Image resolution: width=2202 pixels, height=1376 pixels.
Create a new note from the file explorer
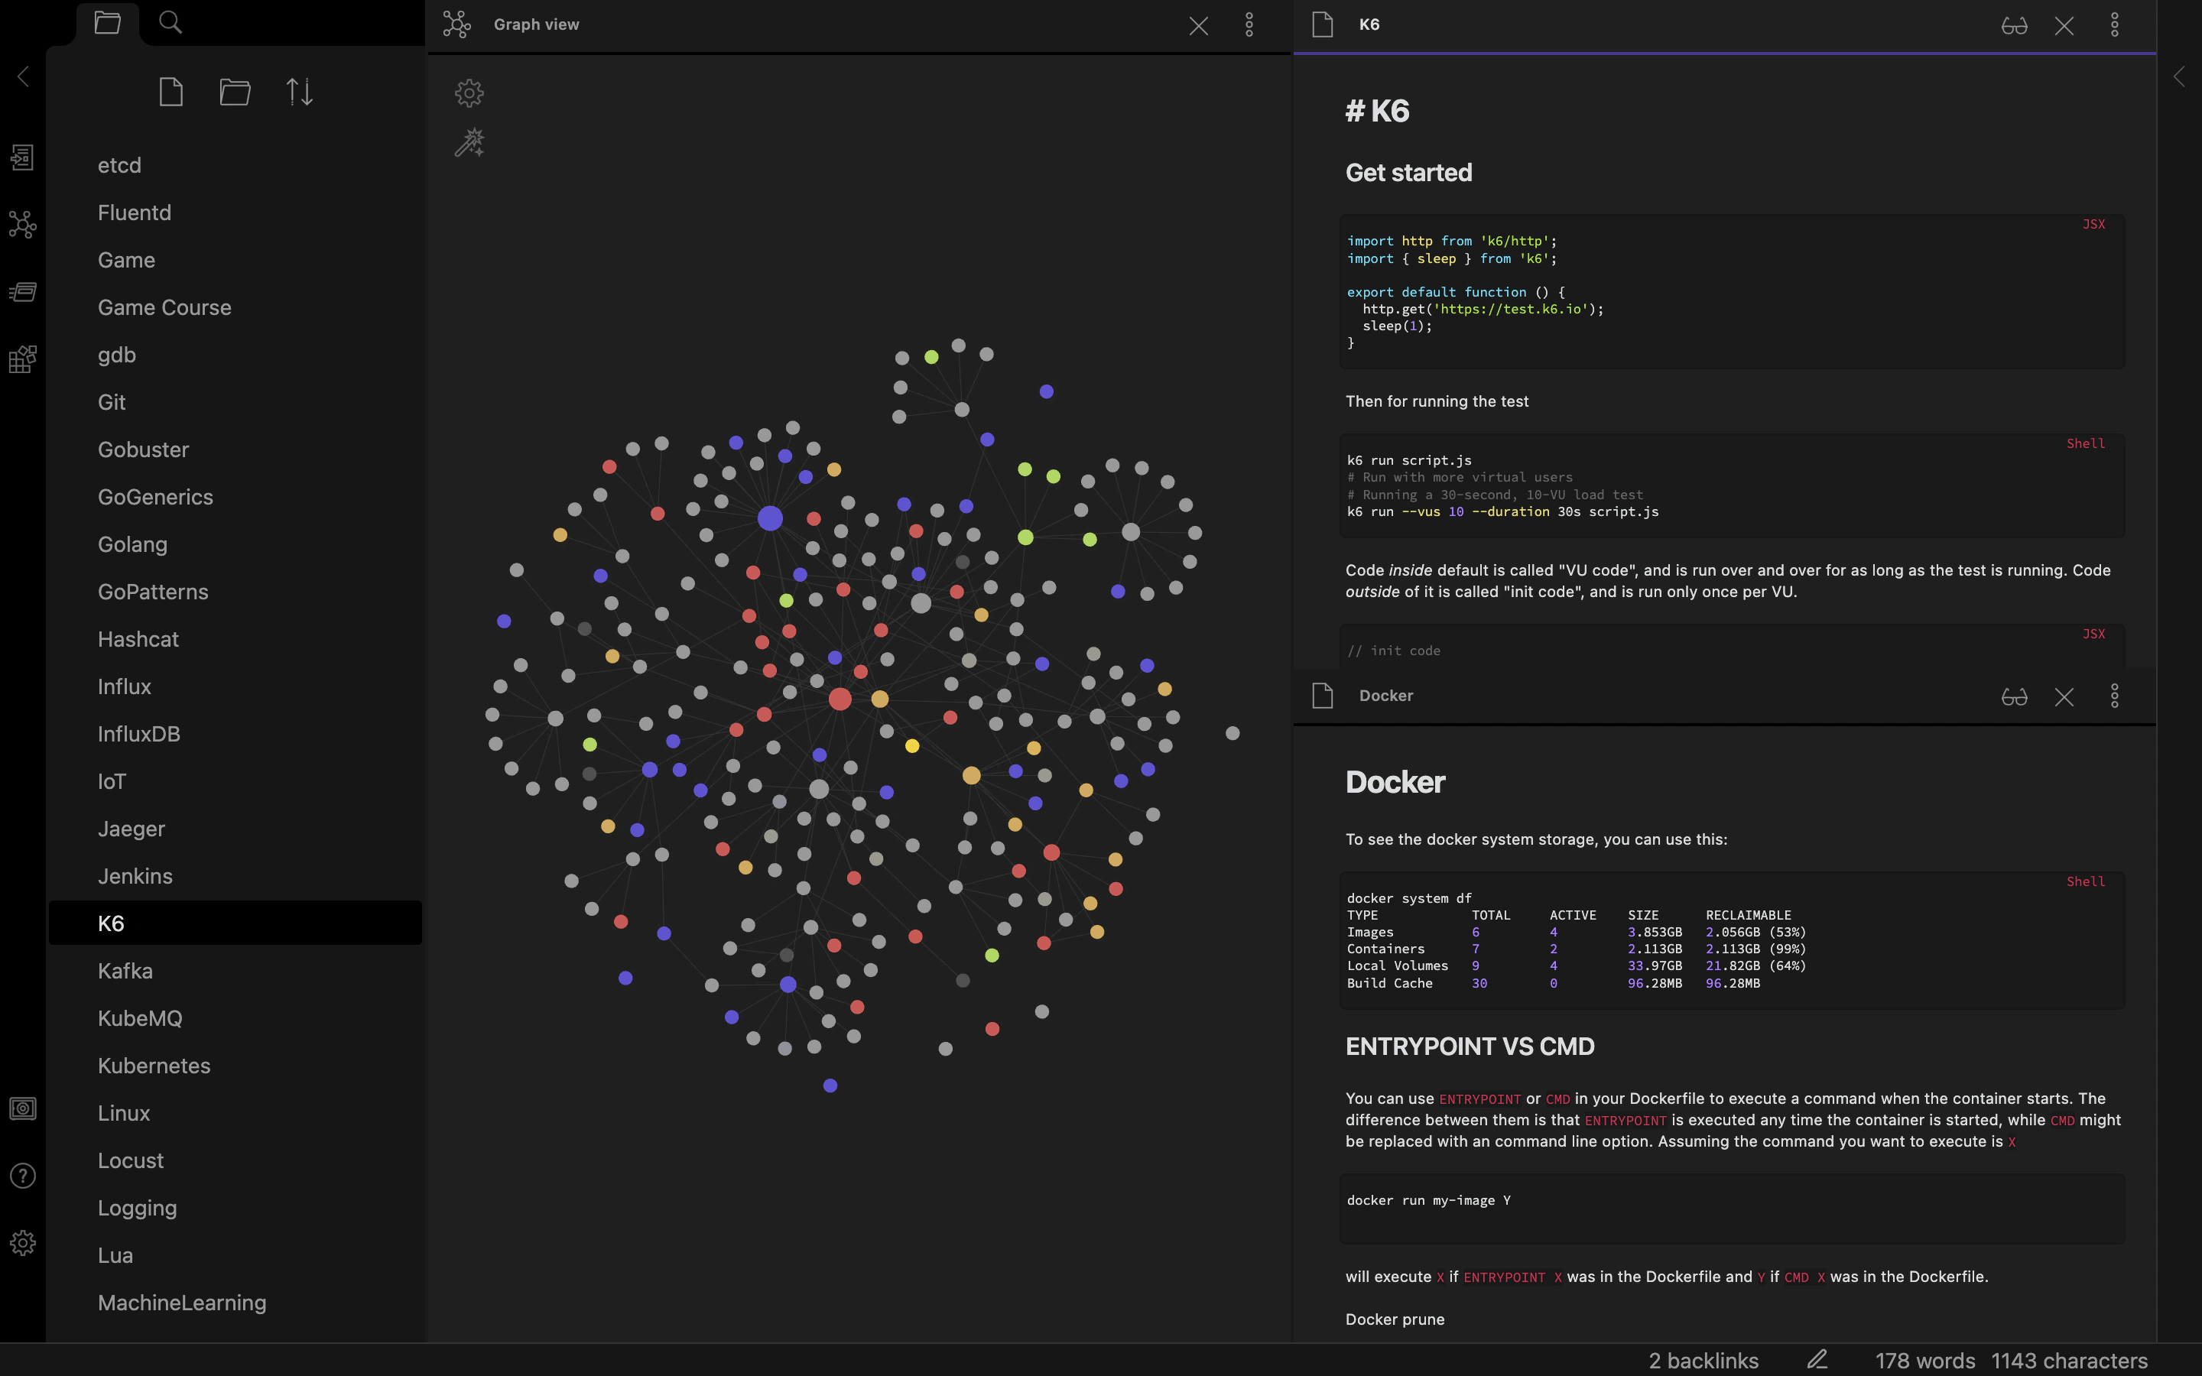171,92
